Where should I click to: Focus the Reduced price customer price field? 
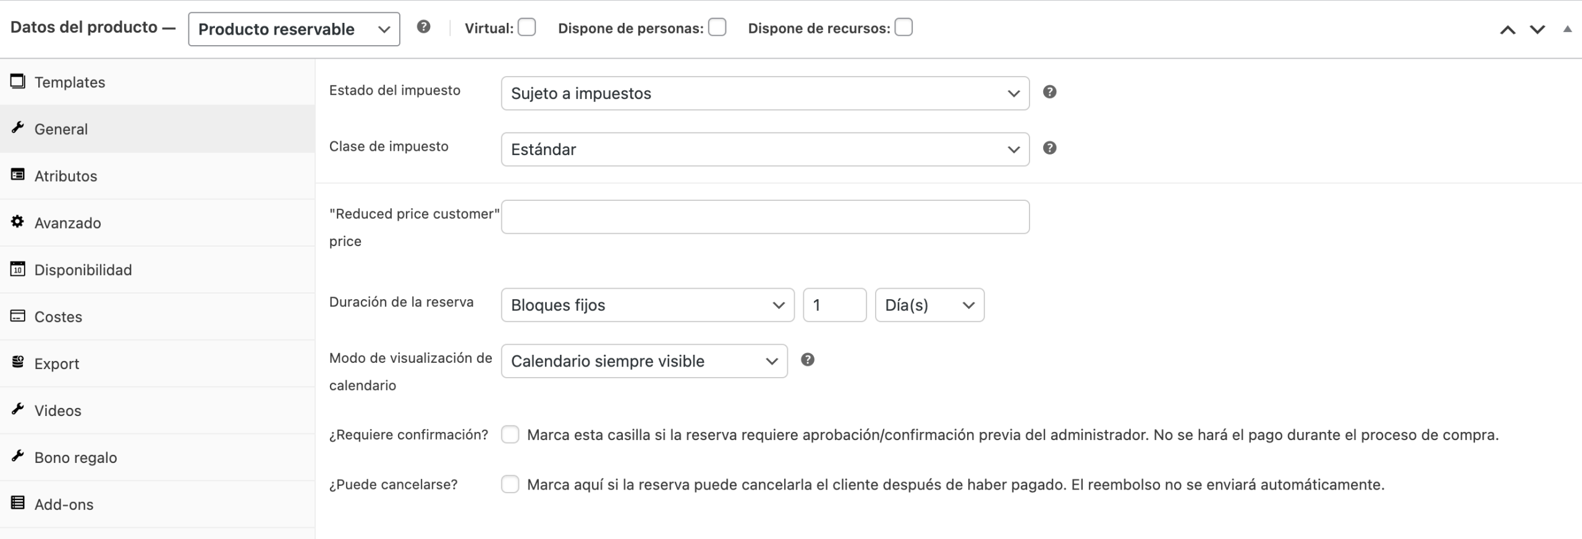[764, 217]
